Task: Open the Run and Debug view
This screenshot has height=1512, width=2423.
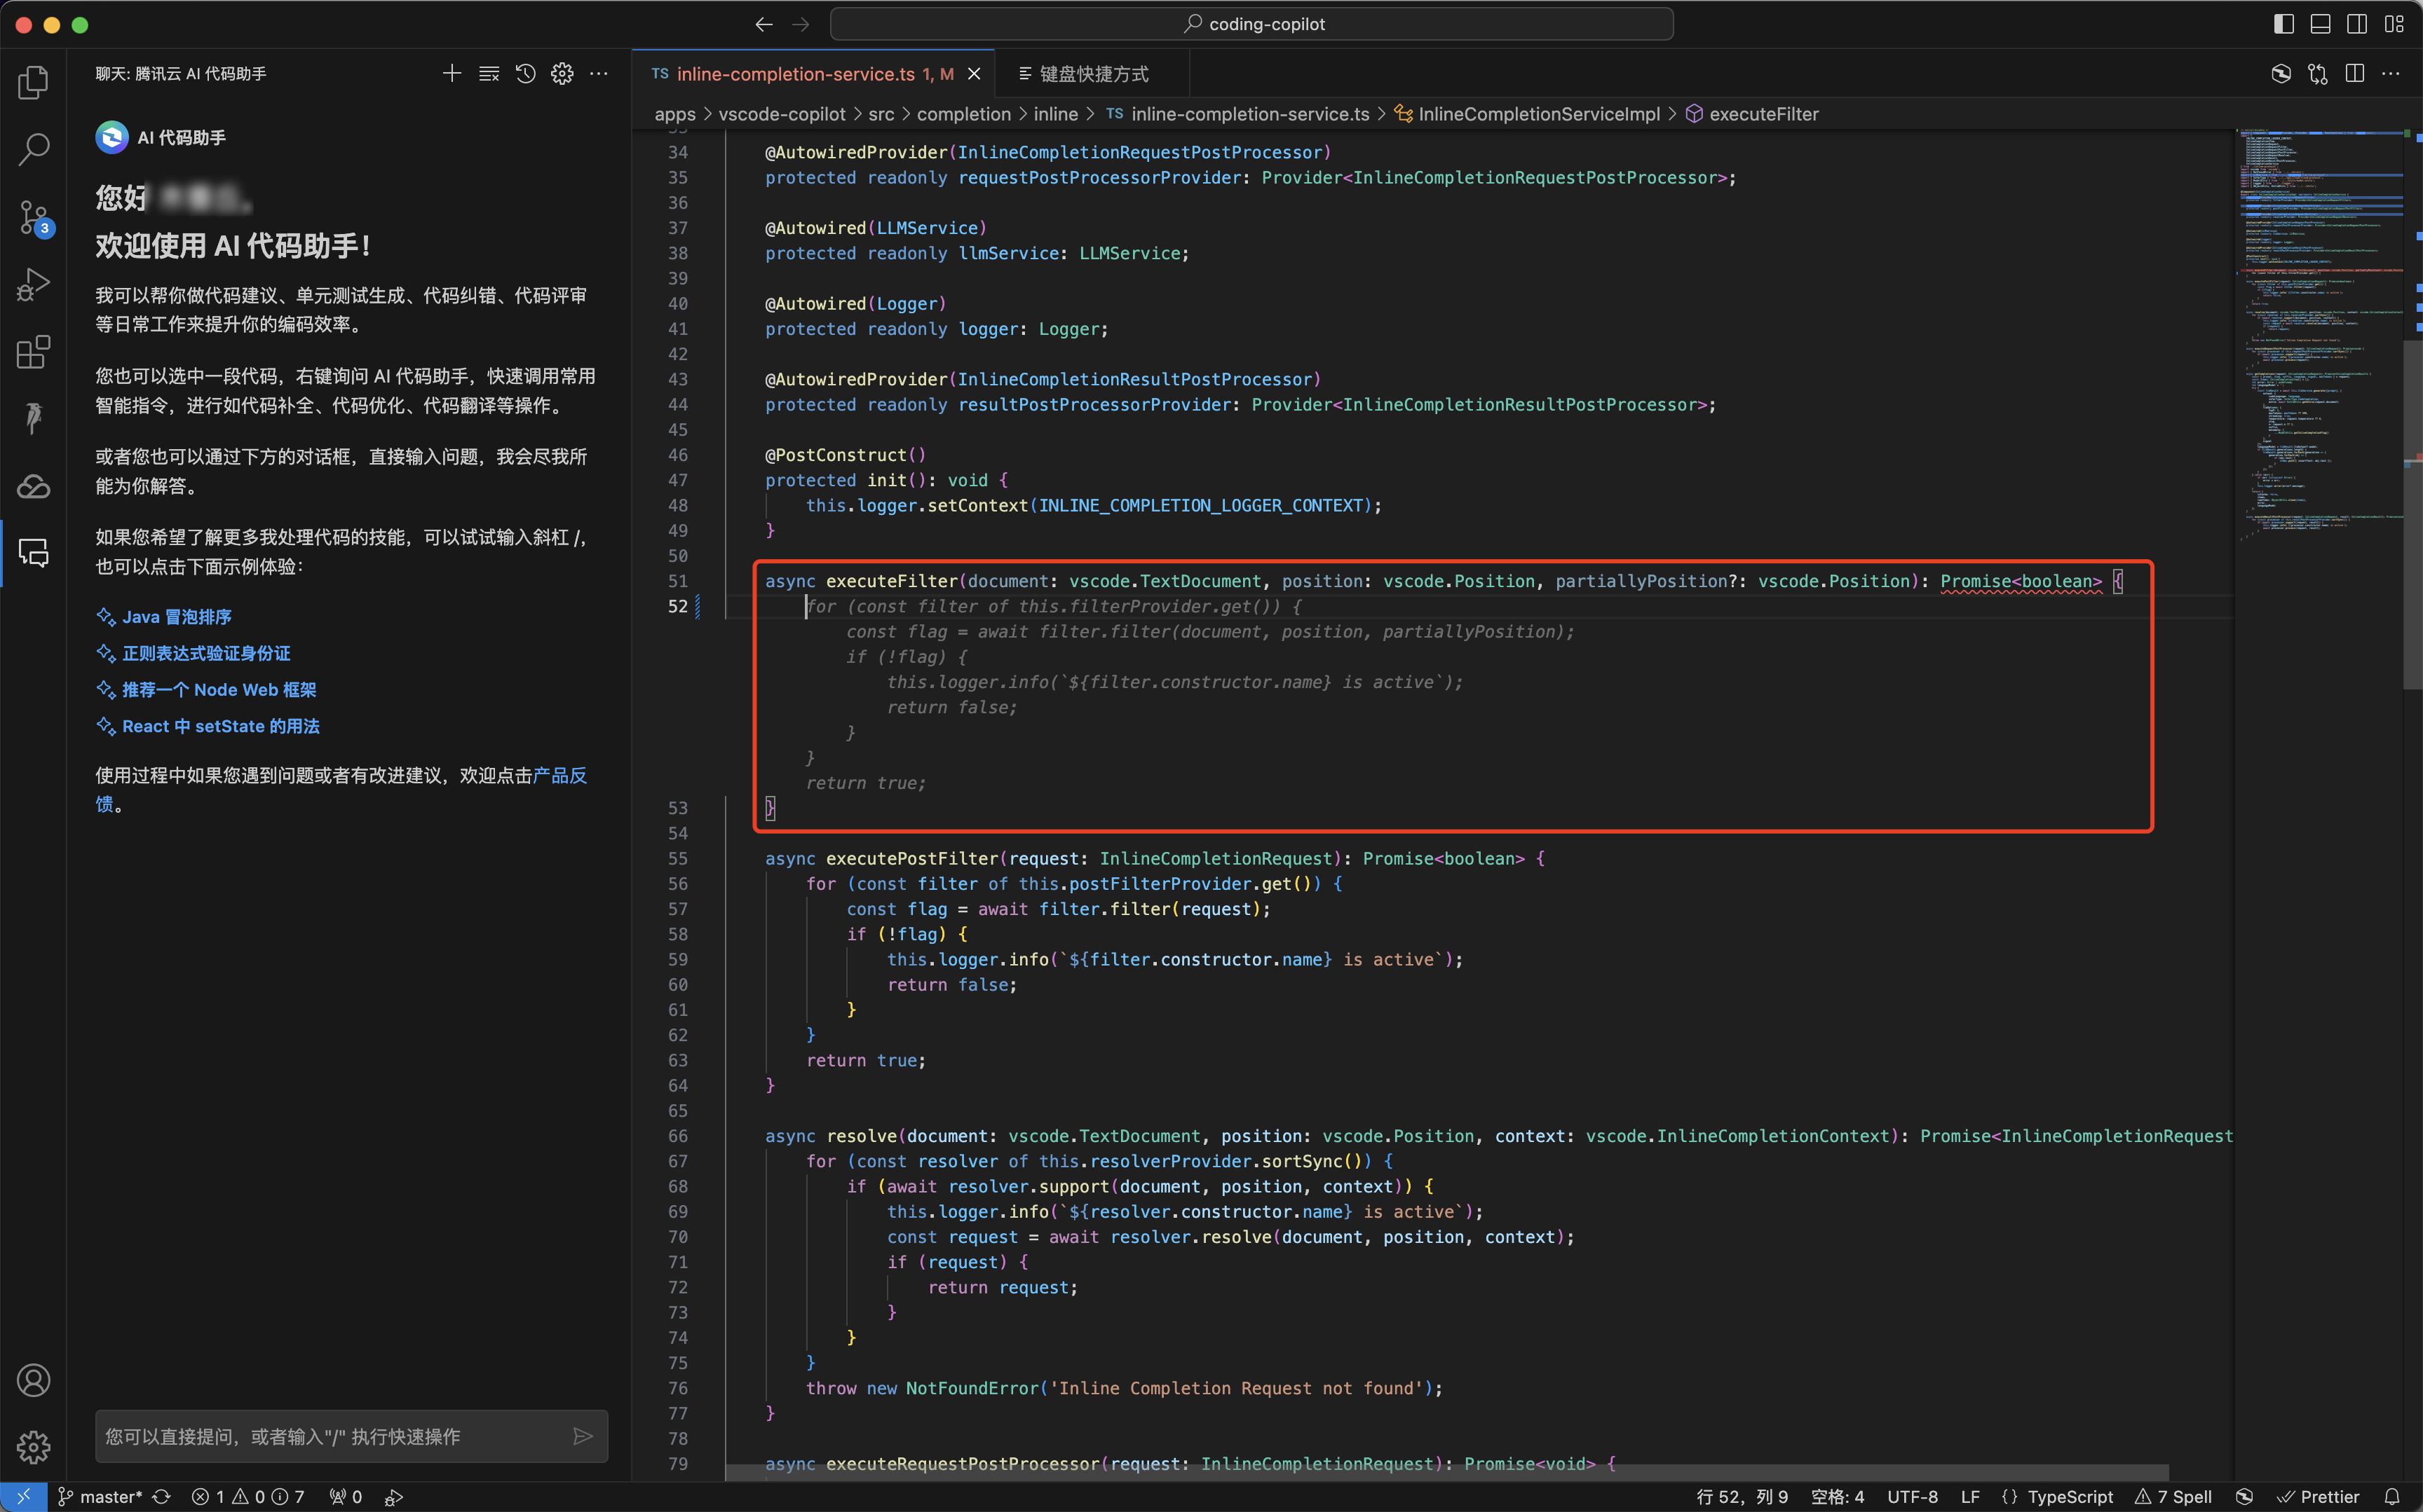Action: [33, 284]
